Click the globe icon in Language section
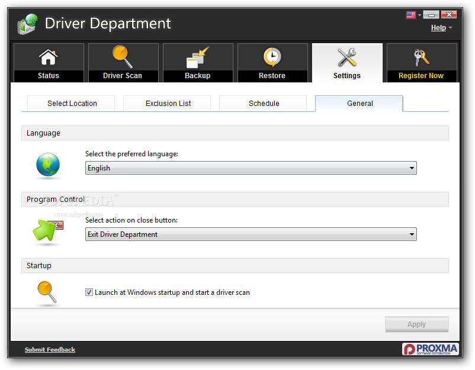The width and height of the screenshot is (475, 370). tap(48, 165)
